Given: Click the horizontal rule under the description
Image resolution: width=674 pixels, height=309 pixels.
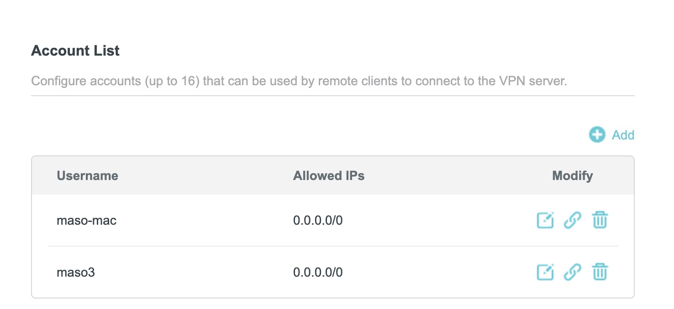Looking at the screenshot, I should pyautogui.click(x=333, y=96).
